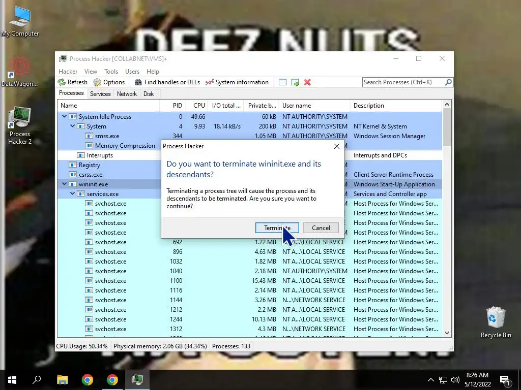Open the network tray icon
Viewport: 521px width, 390px height.
[x=443, y=380]
